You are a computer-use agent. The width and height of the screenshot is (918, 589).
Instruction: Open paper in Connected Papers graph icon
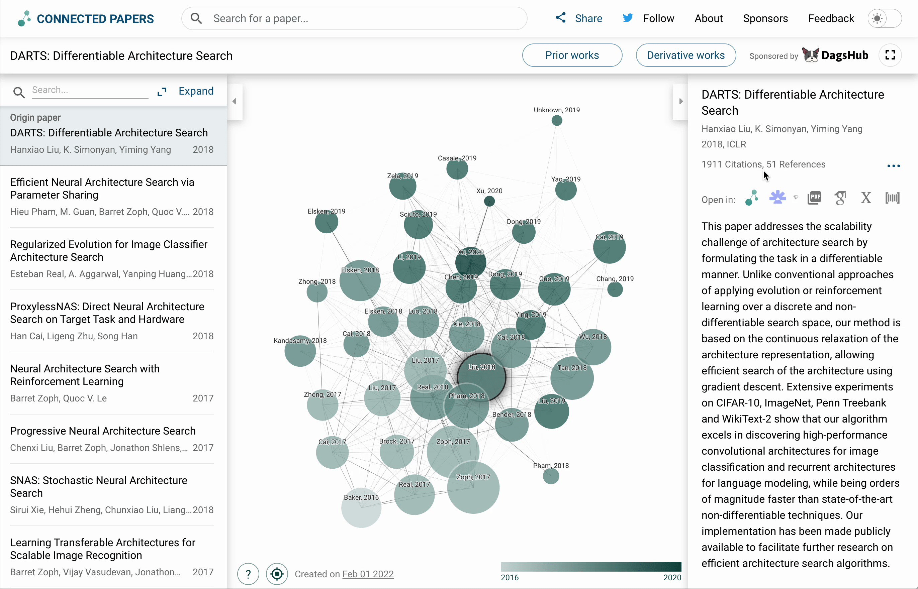click(x=752, y=198)
